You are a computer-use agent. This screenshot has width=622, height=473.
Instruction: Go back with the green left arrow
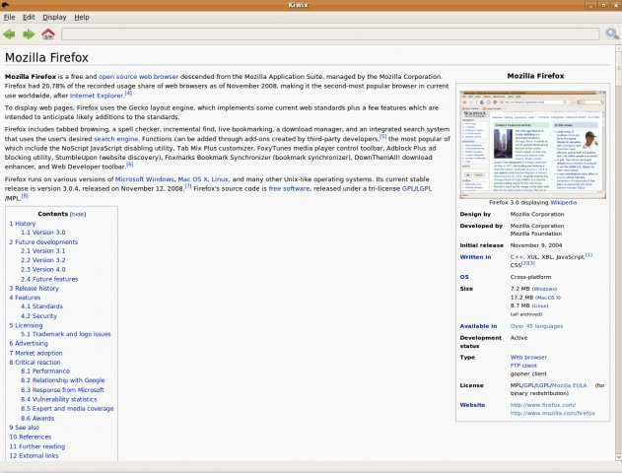point(9,34)
